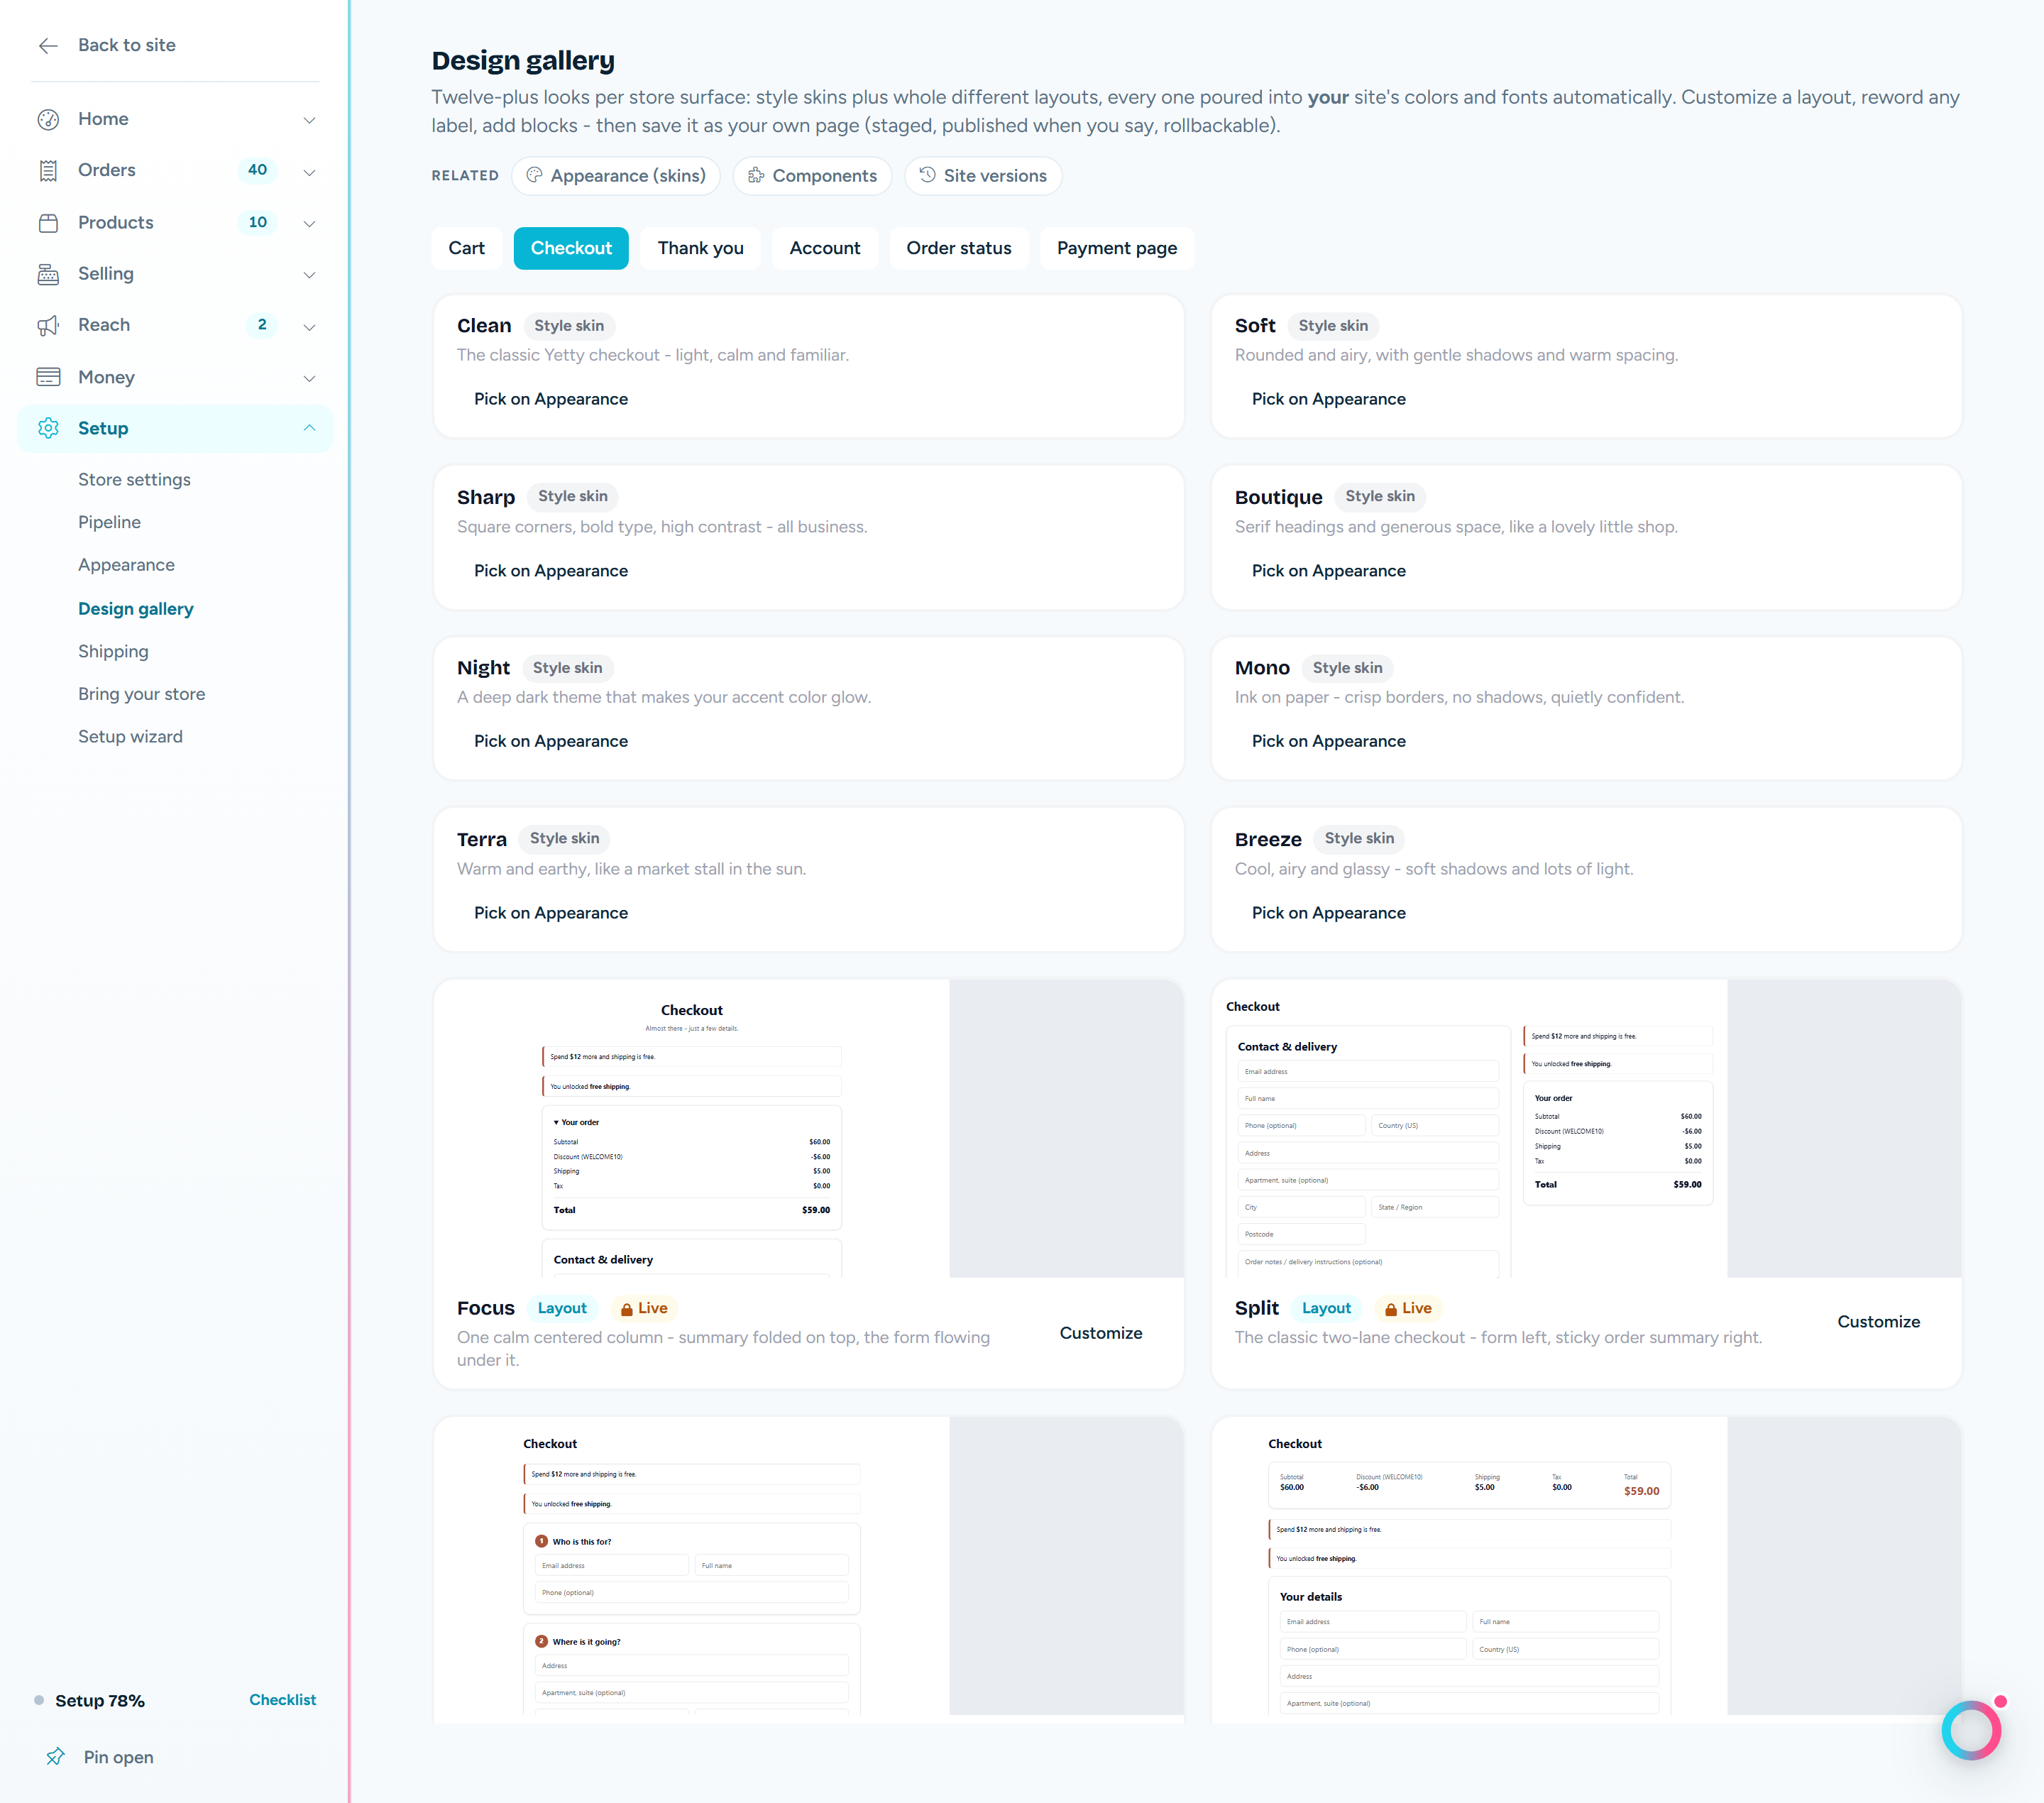Click the Selling register icon
Image resolution: width=2044 pixels, height=1803 pixels.
(x=48, y=274)
